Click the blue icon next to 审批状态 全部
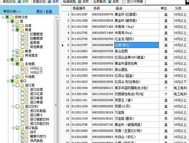 click(x=19, y=2)
